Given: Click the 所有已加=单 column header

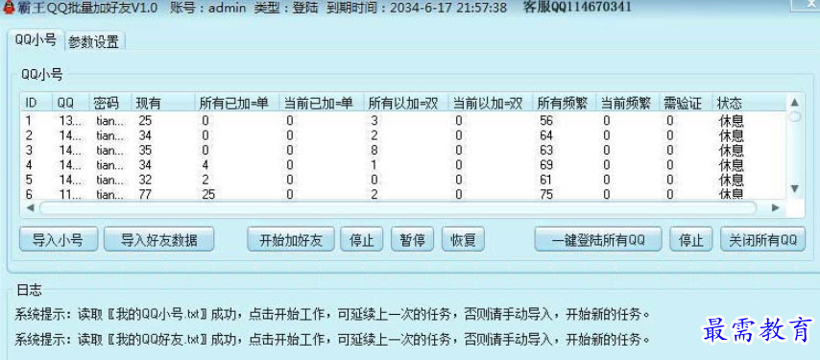Looking at the screenshot, I should (x=236, y=103).
